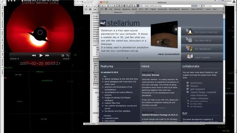
Task: Click the Amphitrite object label in sky chart
Action: click(x=47, y=81)
